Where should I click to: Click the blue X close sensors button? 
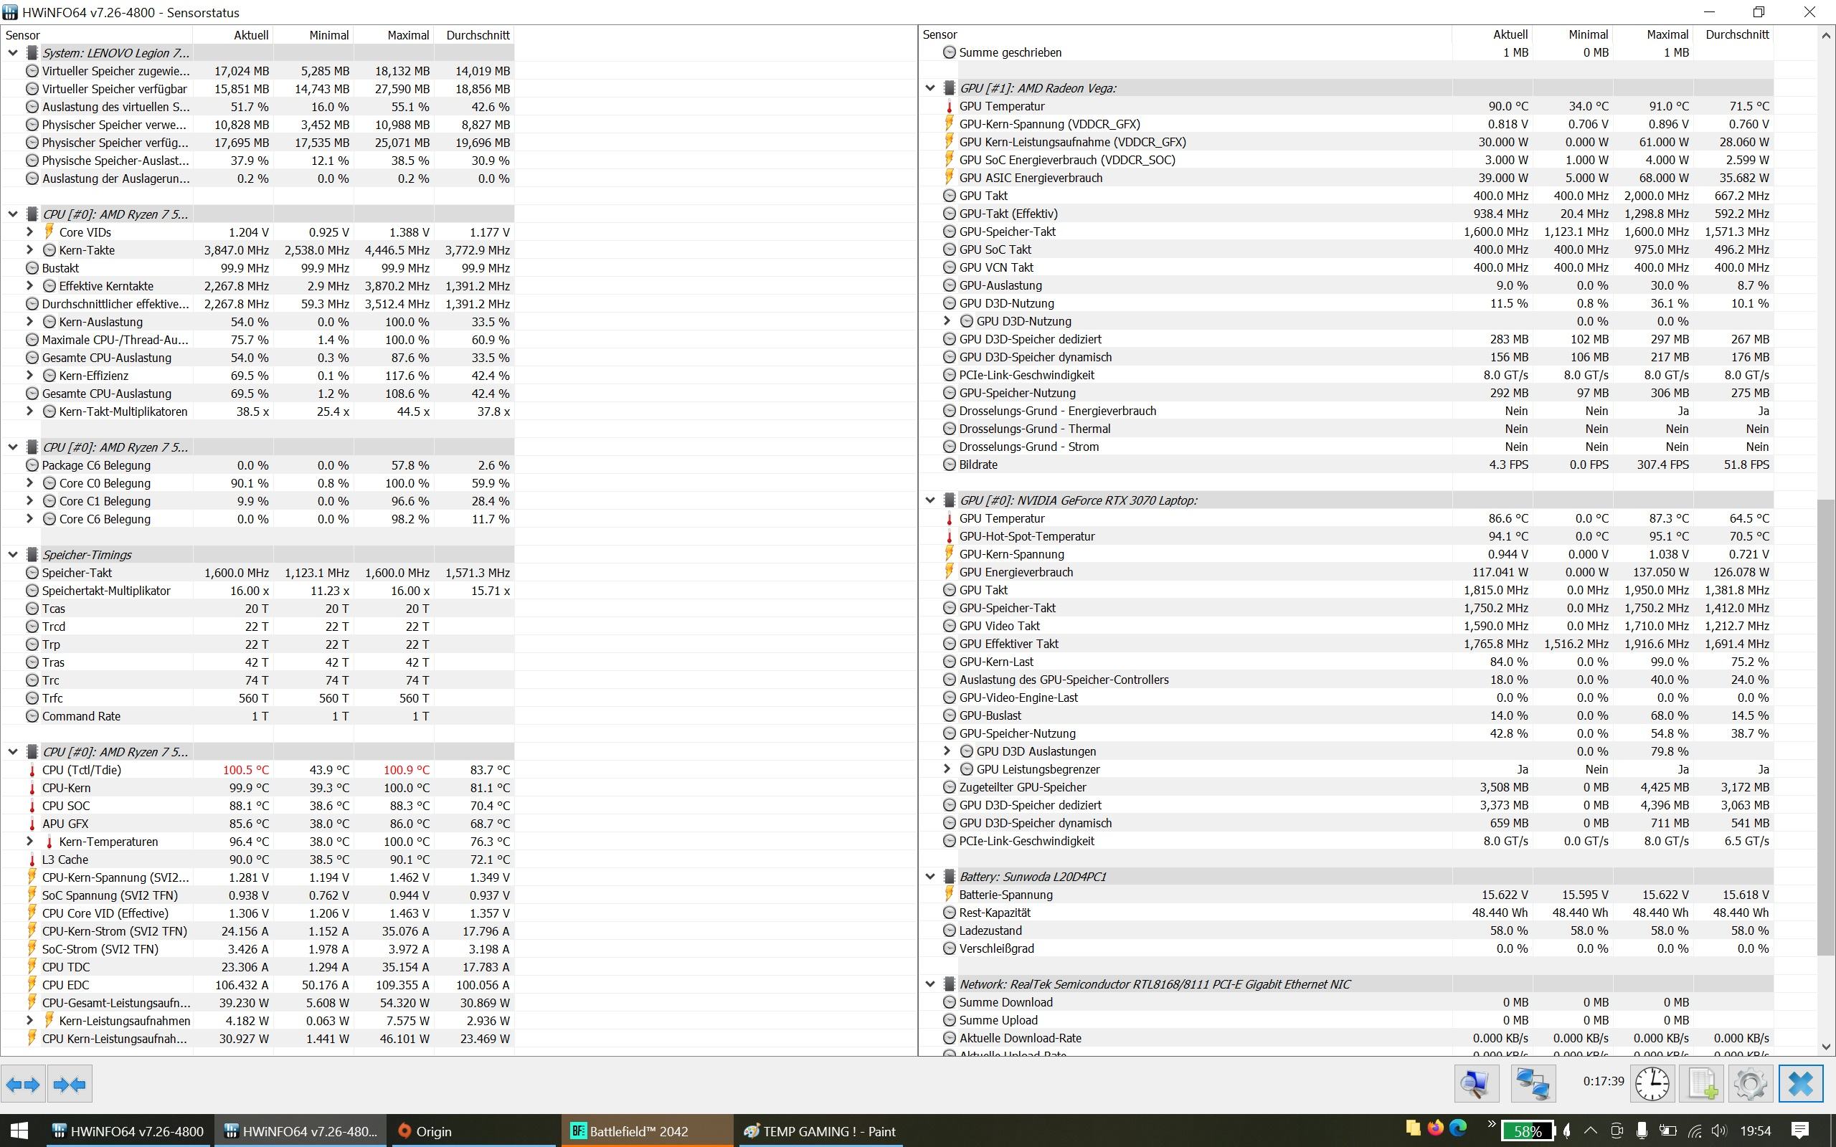coord(1801,1083)
